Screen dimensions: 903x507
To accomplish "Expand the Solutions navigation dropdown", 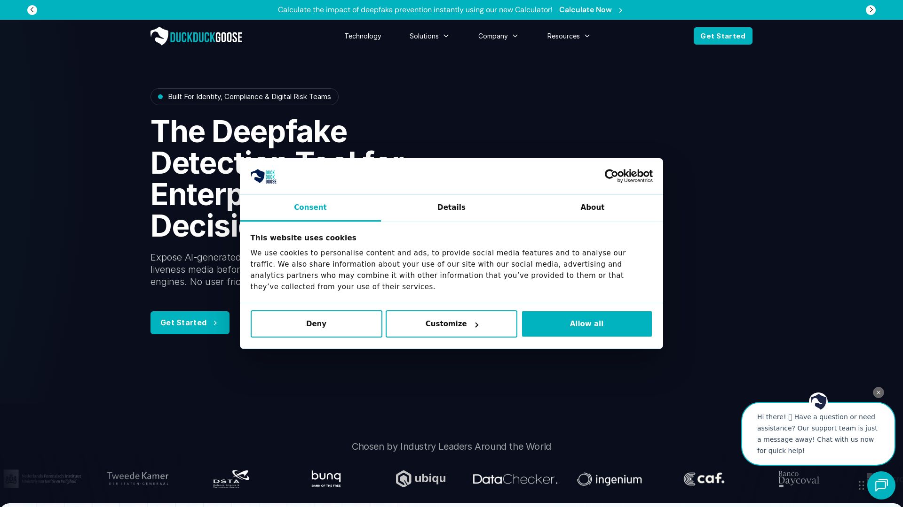I will click(x=428, y=36).
